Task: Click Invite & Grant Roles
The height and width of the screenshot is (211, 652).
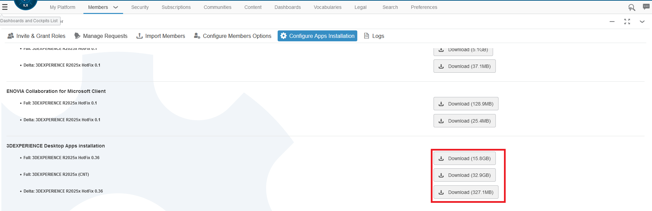Action: pos(37,36)
